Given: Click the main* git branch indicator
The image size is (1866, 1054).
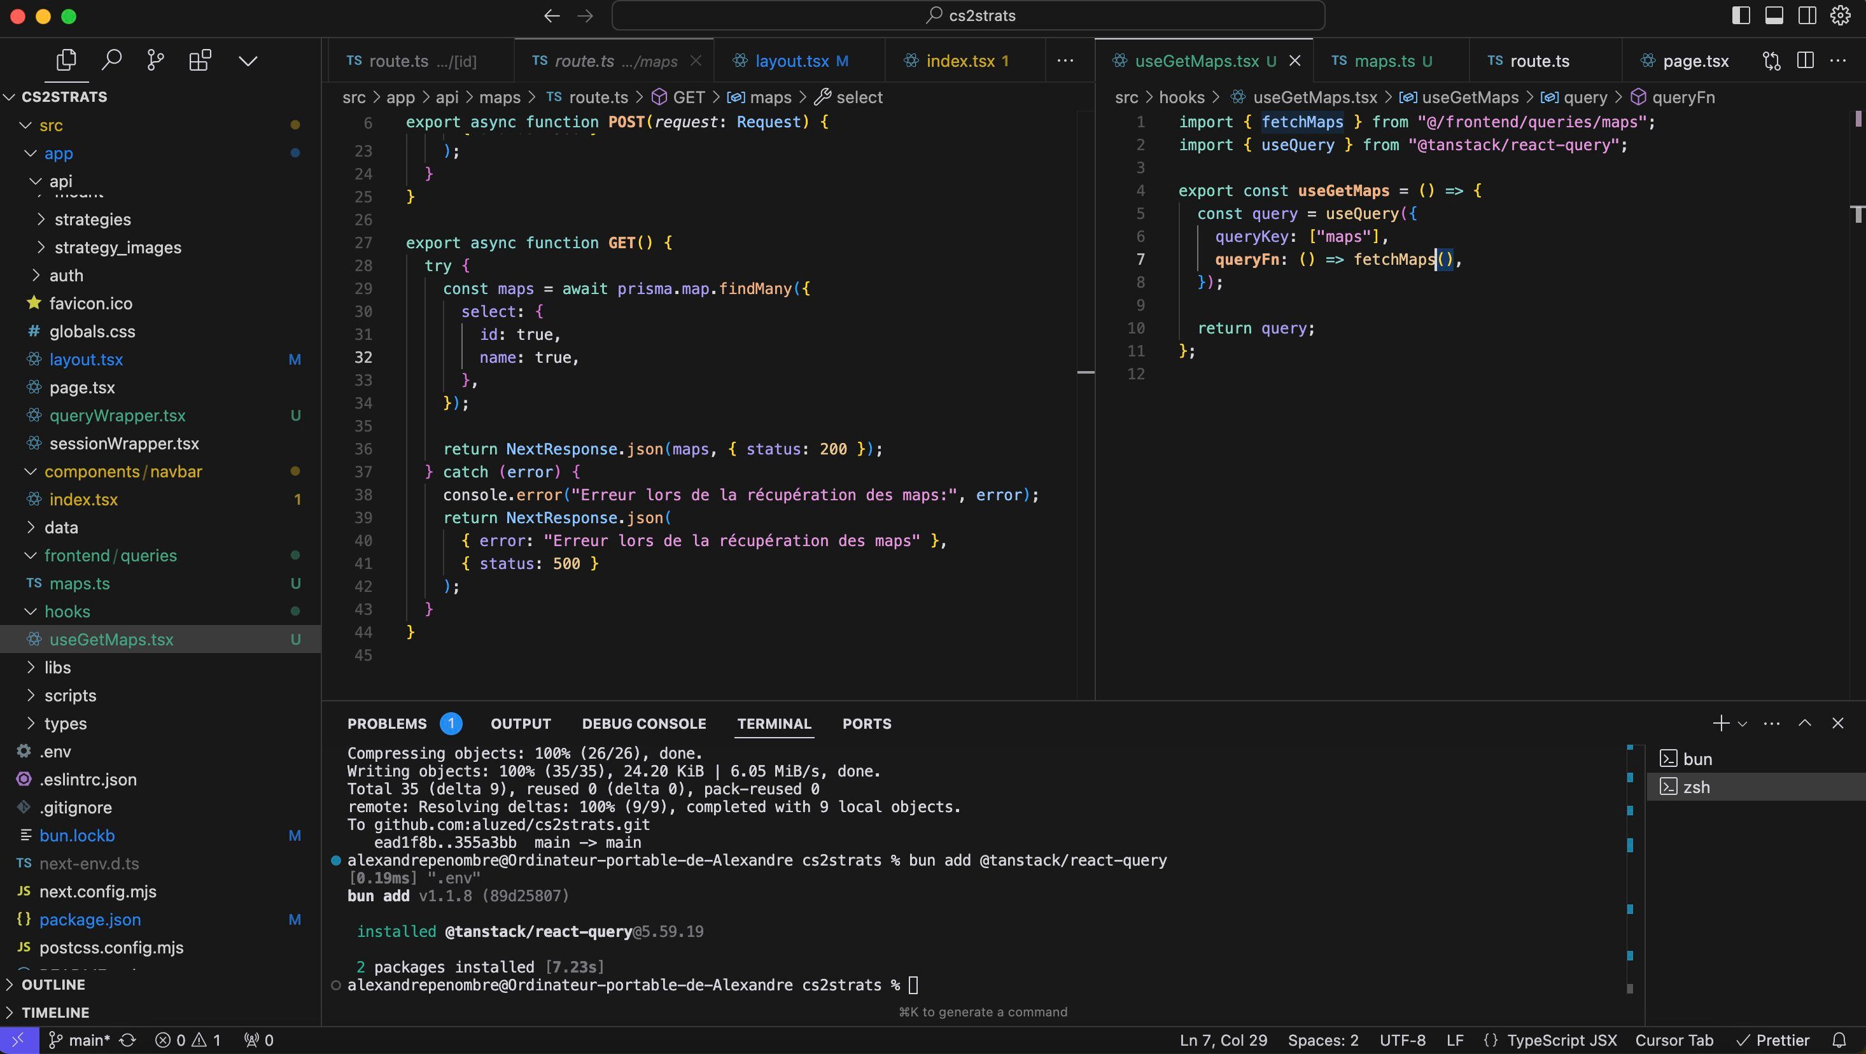Looking at the screenshot, I should tap(80, 1040).
